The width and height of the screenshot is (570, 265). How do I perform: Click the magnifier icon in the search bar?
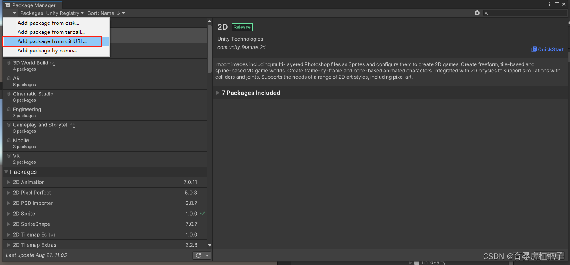click(486, 13)
